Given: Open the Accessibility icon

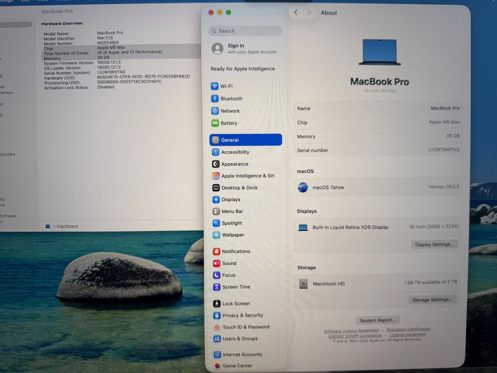Looking at the screenshot, I should tap(216, 152).
